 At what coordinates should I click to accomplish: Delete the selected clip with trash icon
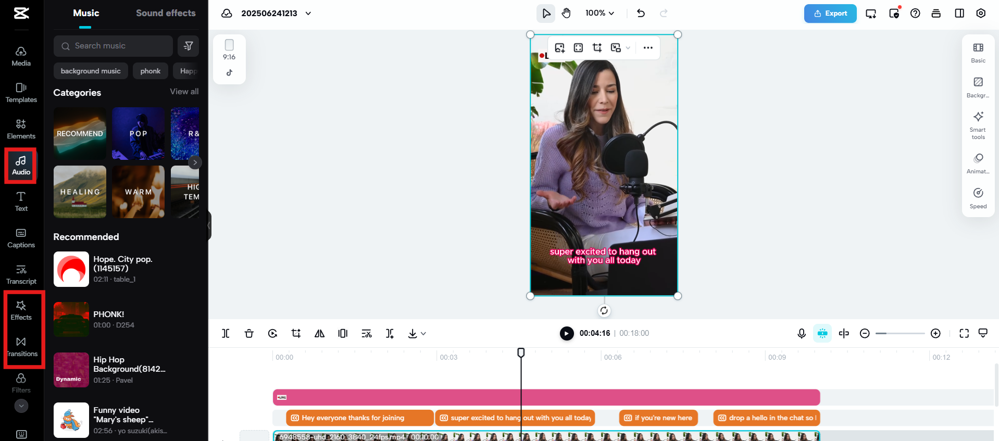pos(249,333)
